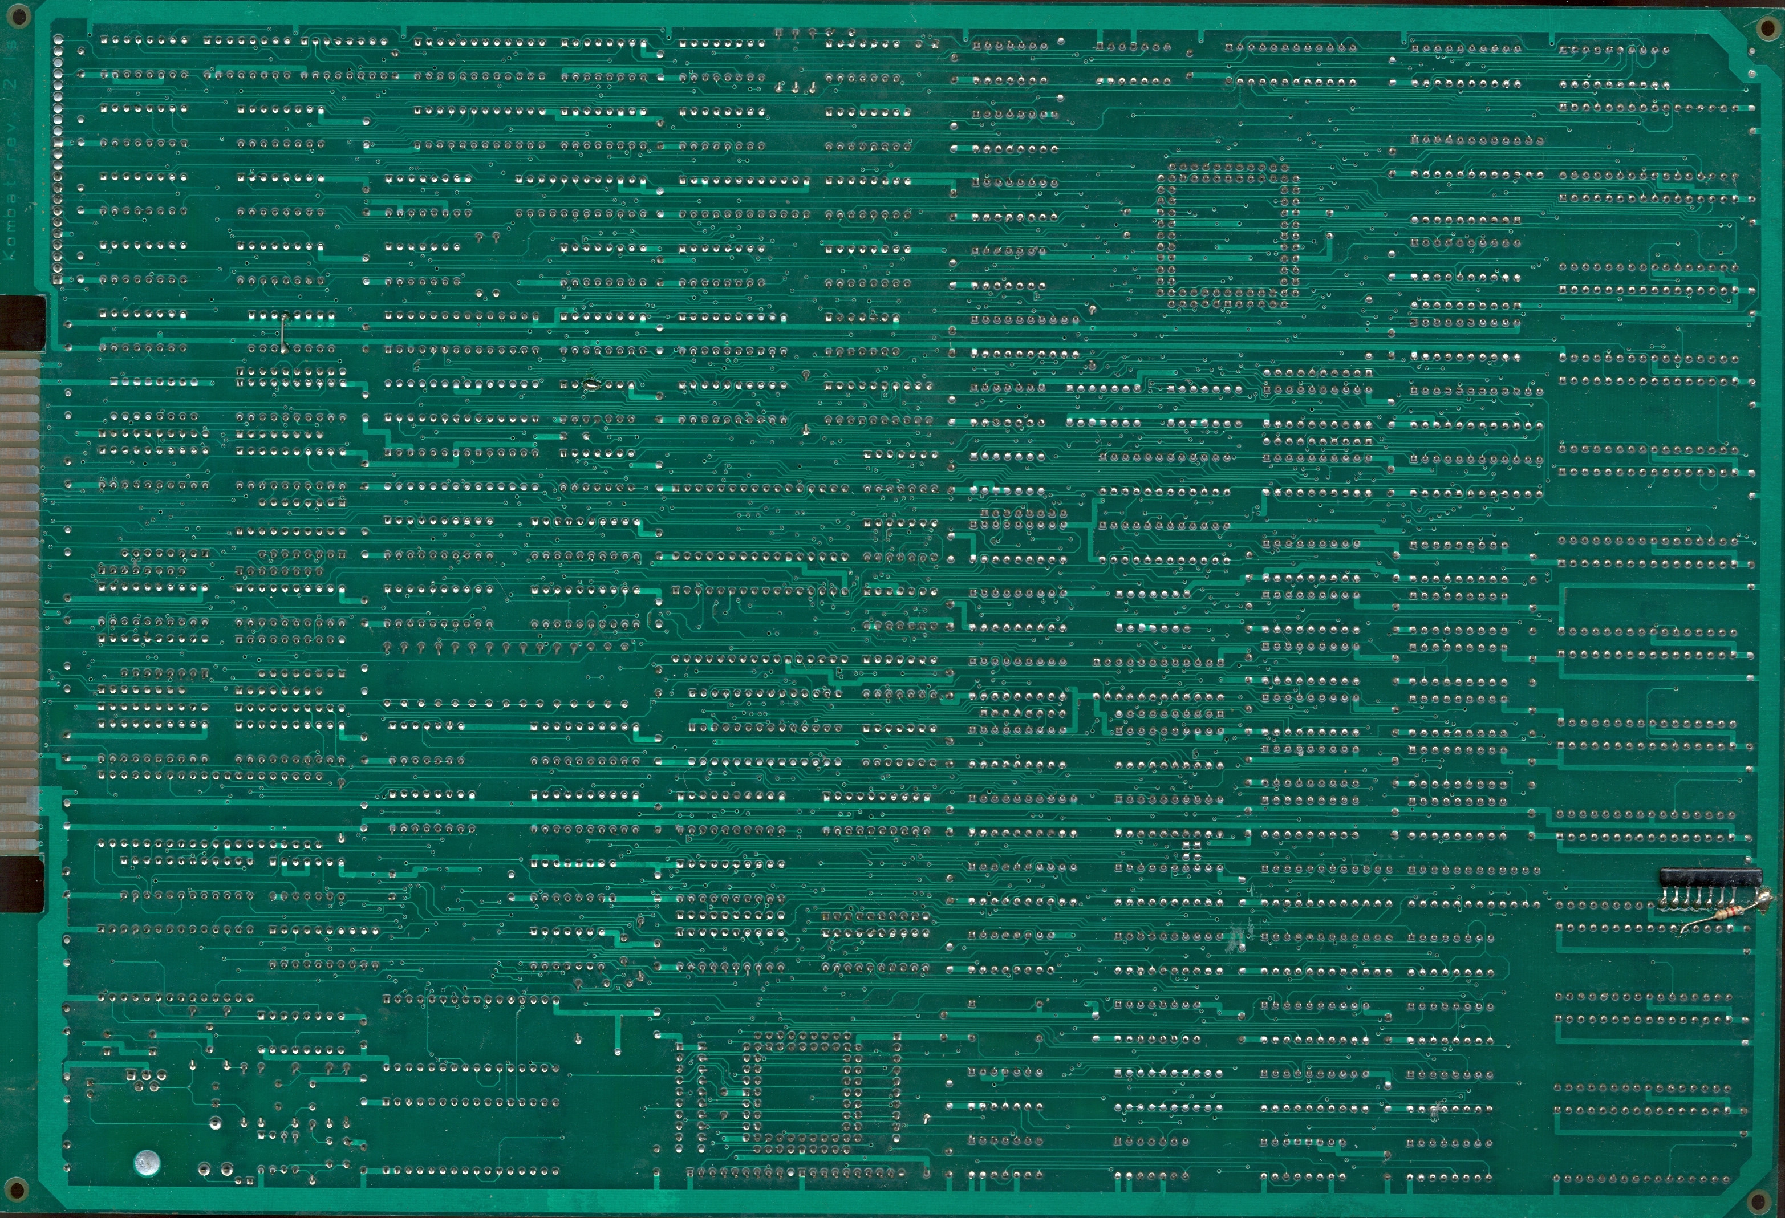Screen dimensions: 1785x1218
Task: Click the top-left corner mounting hole
Action: 18,15
